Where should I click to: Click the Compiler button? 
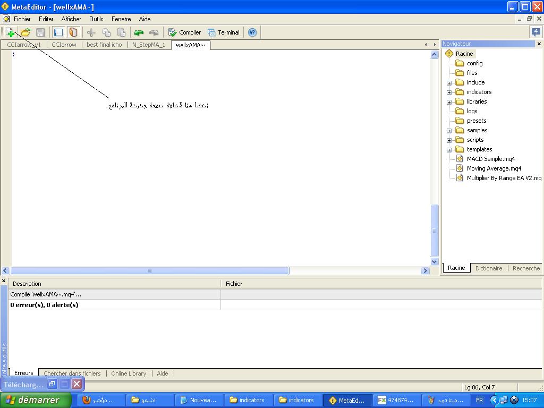[184, 32]
